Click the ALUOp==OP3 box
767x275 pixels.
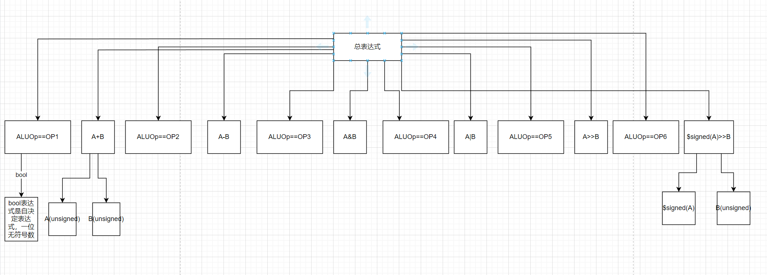click(x=290, y=137)
